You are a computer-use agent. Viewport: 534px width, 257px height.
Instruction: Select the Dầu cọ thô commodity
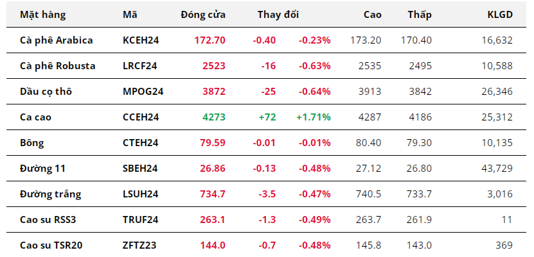pyautogui.click(x=46, y=91)
